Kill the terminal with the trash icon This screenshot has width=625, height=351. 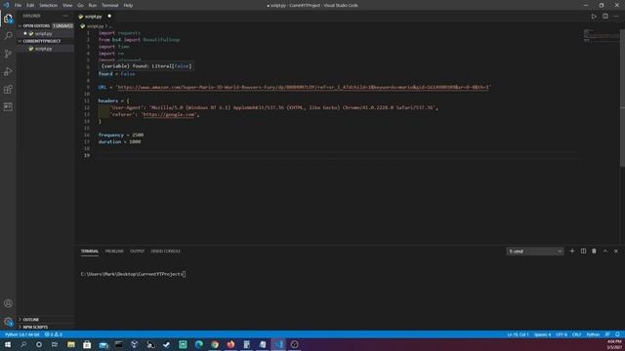click(x=594, y=252)
